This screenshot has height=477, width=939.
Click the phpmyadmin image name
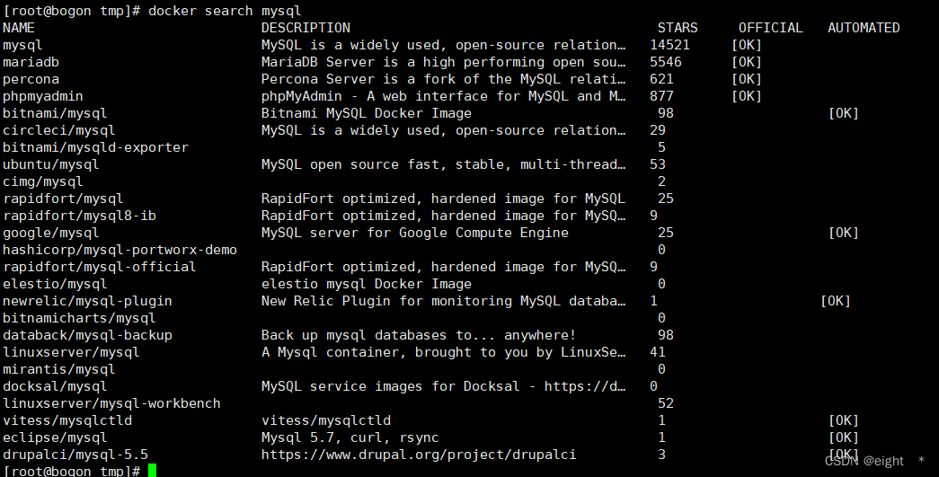point(42,96)
